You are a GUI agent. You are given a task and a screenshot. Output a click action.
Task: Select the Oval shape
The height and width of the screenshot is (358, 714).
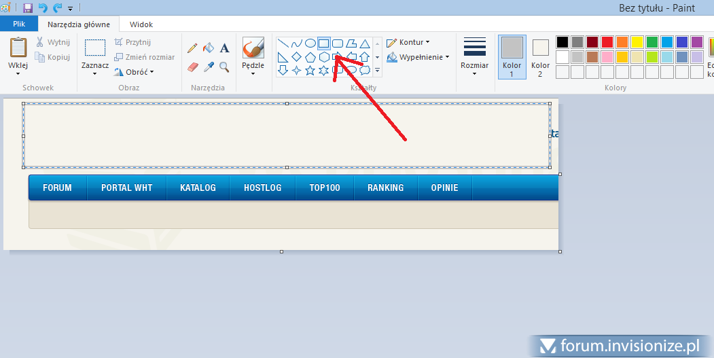coord(310,43)
